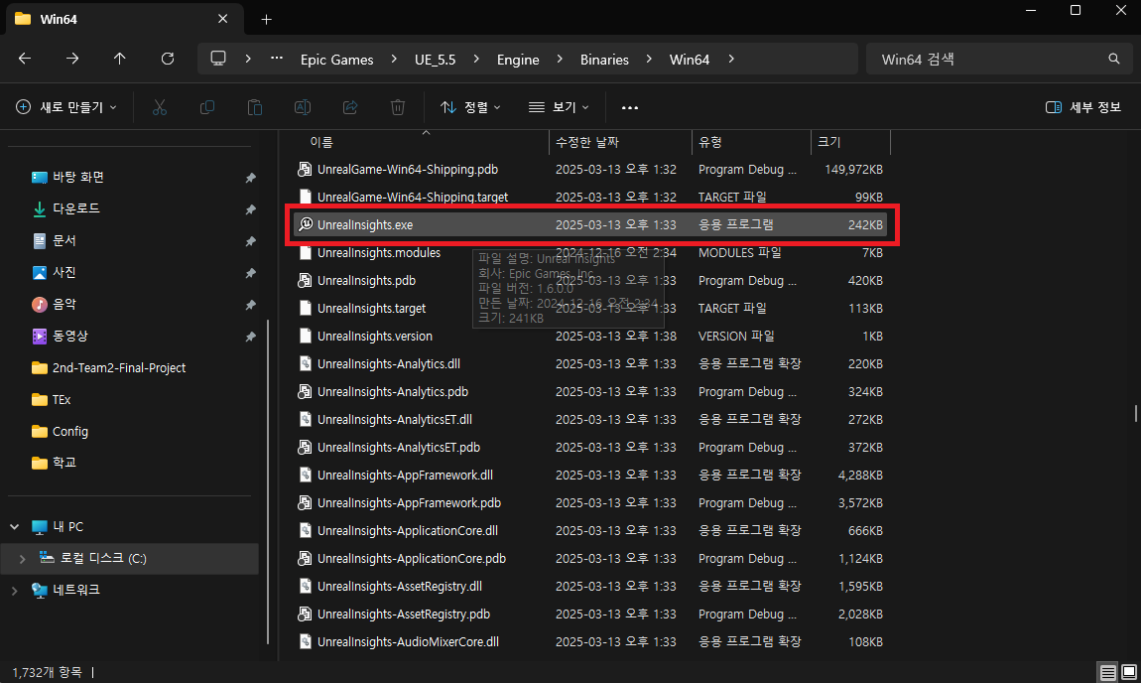Open the 보기 view dropdown
The height and width of the screenshot is (683, 1141).
559,107
